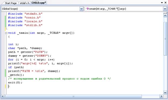This screenshot has width=168, height=100.
Task: Switch to the Start Page tab
Action: coord(11,3)
